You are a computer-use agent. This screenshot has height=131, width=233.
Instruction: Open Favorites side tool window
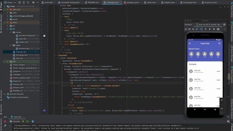click(x=1, y=109)
